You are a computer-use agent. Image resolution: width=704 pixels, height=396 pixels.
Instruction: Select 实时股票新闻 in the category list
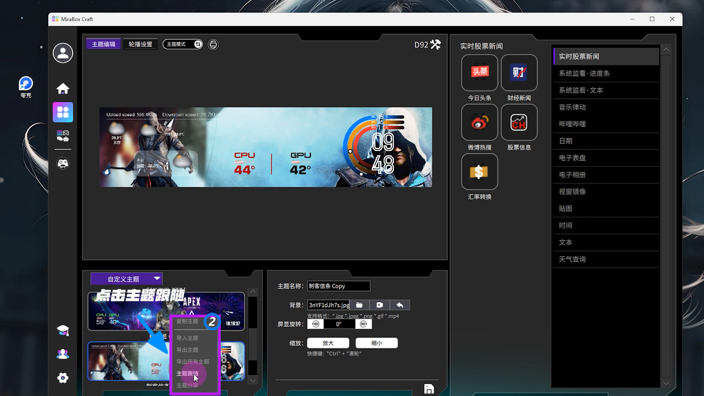pos(606,56)
